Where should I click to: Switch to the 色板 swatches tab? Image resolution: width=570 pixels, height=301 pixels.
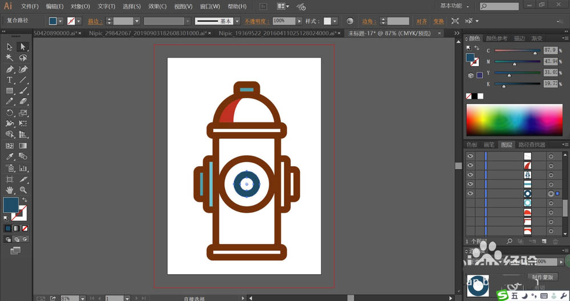click(x=472, y=145)
